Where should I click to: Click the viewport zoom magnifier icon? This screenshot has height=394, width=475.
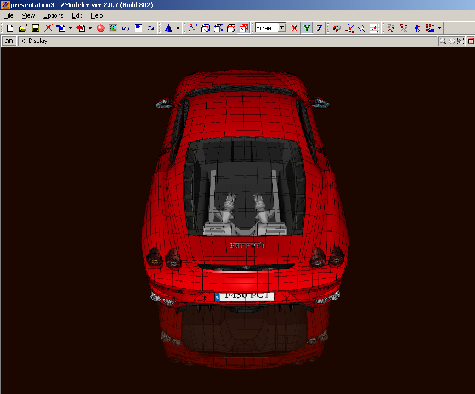coord(443,41)
